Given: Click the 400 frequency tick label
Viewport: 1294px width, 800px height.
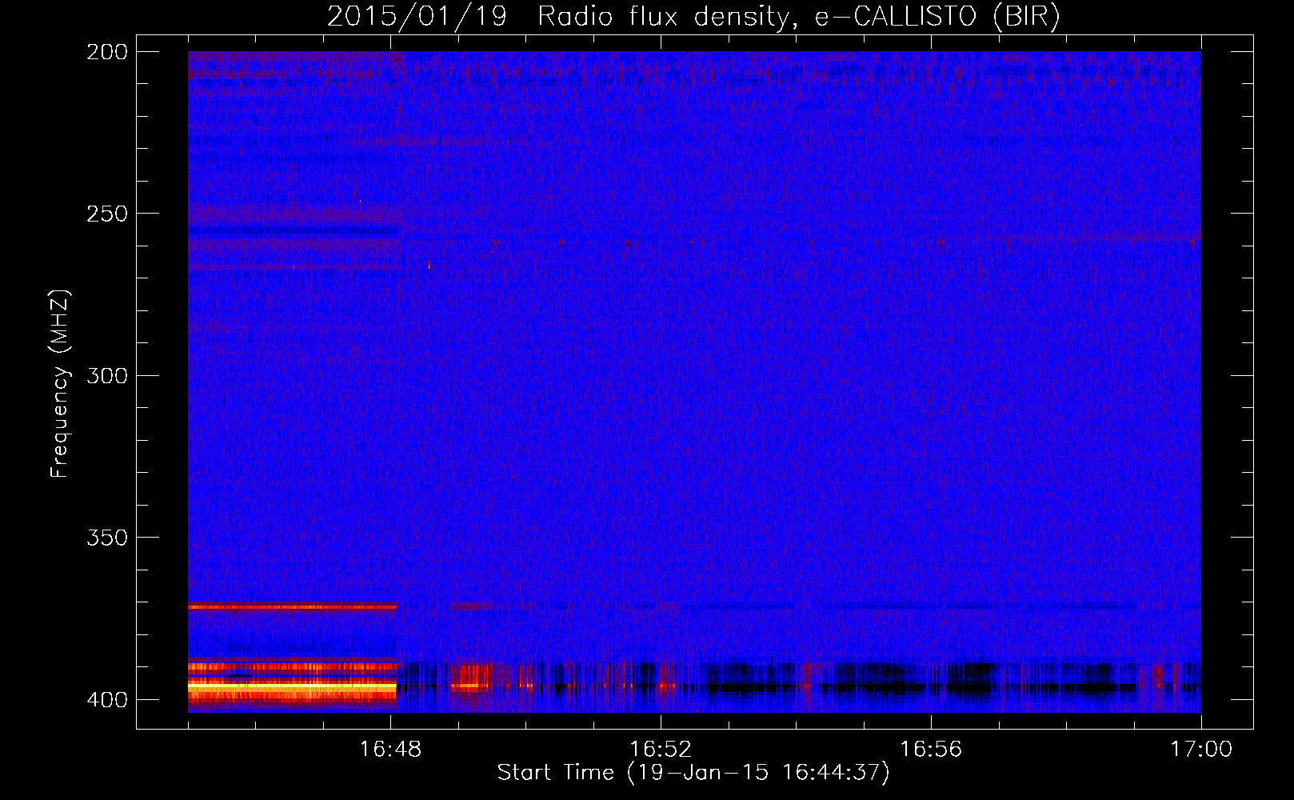Looking at the screenshot, I should pos(107,699).
